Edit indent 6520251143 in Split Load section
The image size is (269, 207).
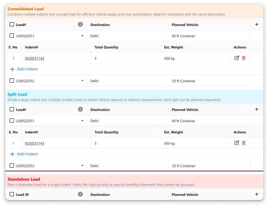pos(236,143)
